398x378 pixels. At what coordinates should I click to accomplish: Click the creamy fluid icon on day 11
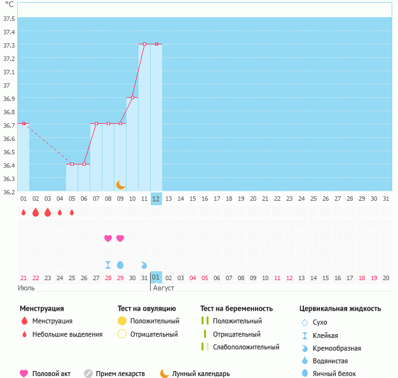click(144, 265)
